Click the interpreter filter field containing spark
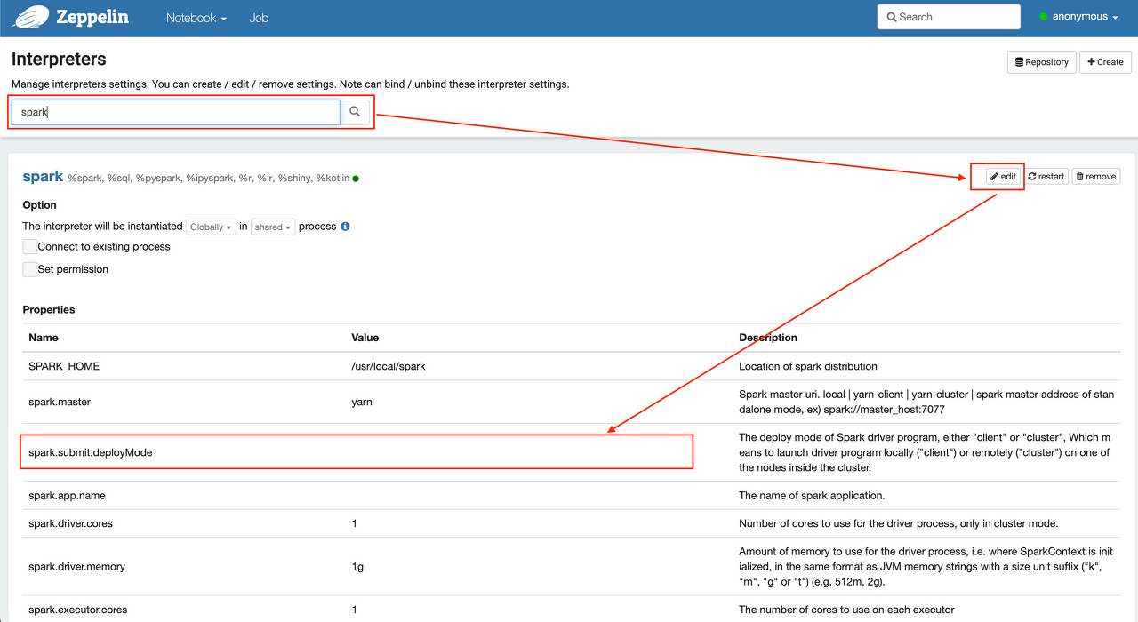The image size is (1138, 622). point(176,112)
